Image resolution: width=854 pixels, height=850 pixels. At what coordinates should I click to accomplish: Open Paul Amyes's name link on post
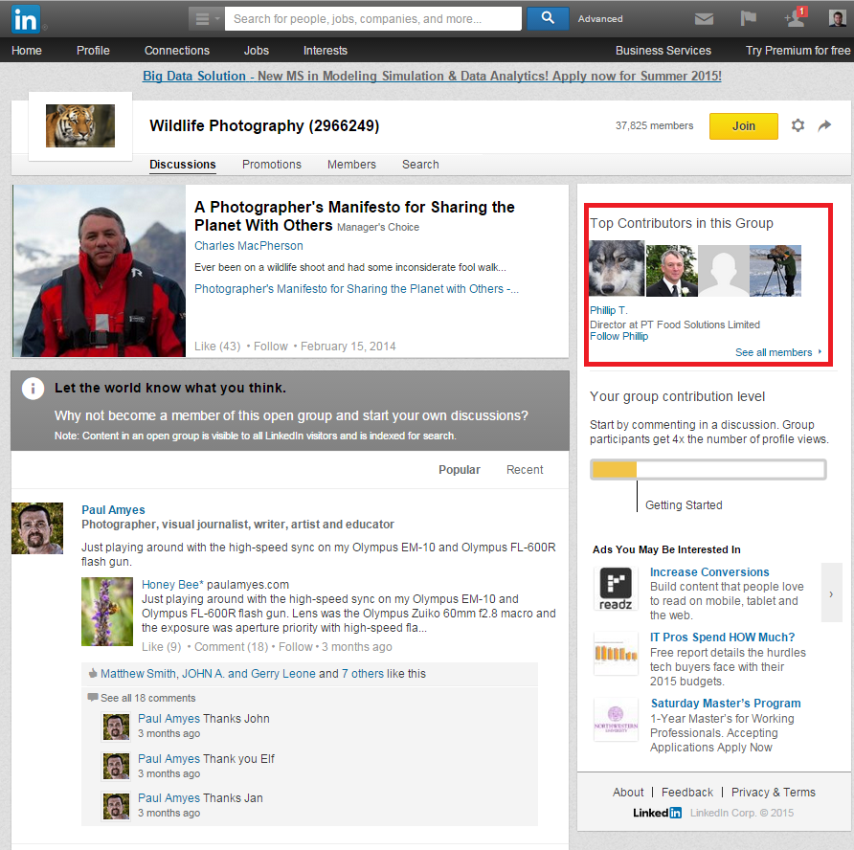click(x=113, y=510)
